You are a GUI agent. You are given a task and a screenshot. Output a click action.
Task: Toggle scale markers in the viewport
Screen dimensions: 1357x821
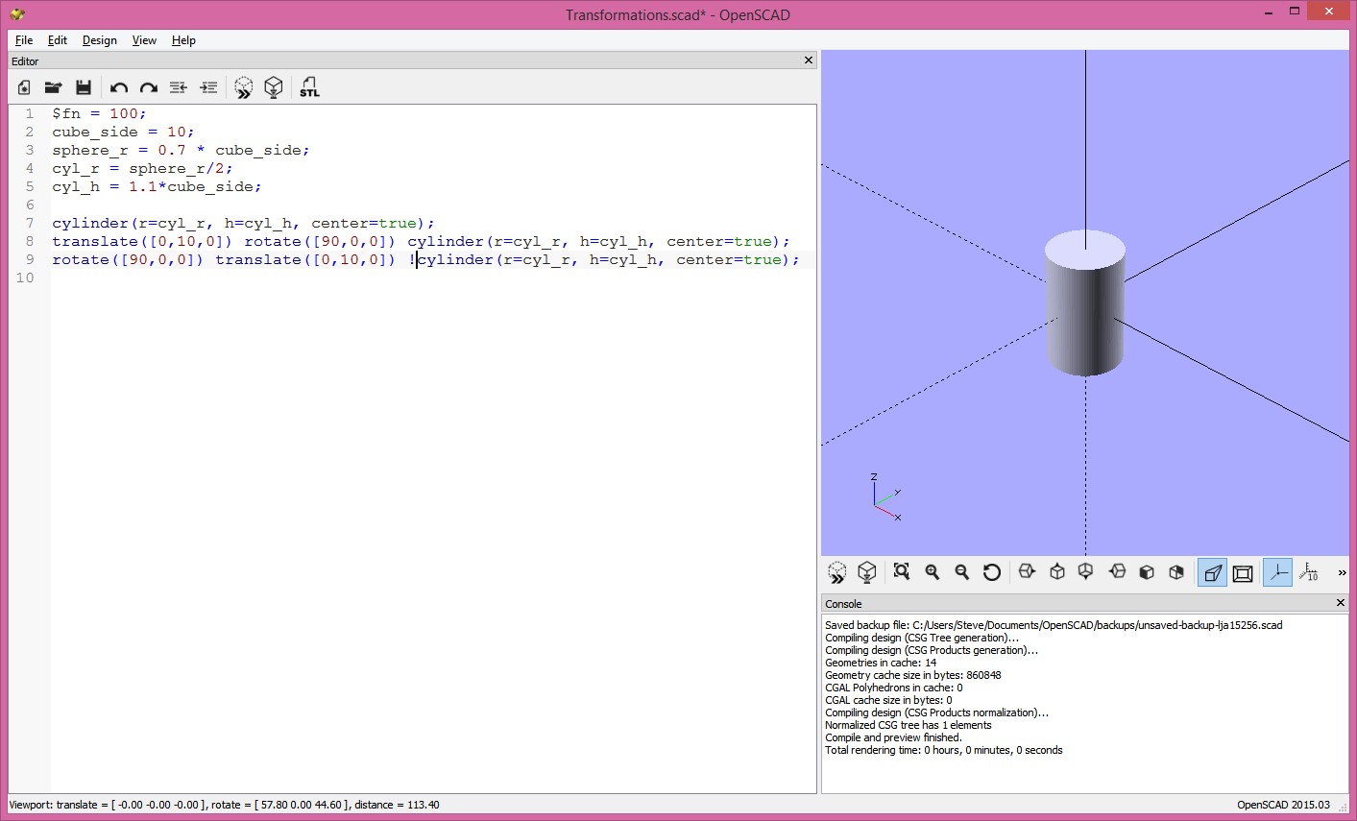click(1309, 571)
